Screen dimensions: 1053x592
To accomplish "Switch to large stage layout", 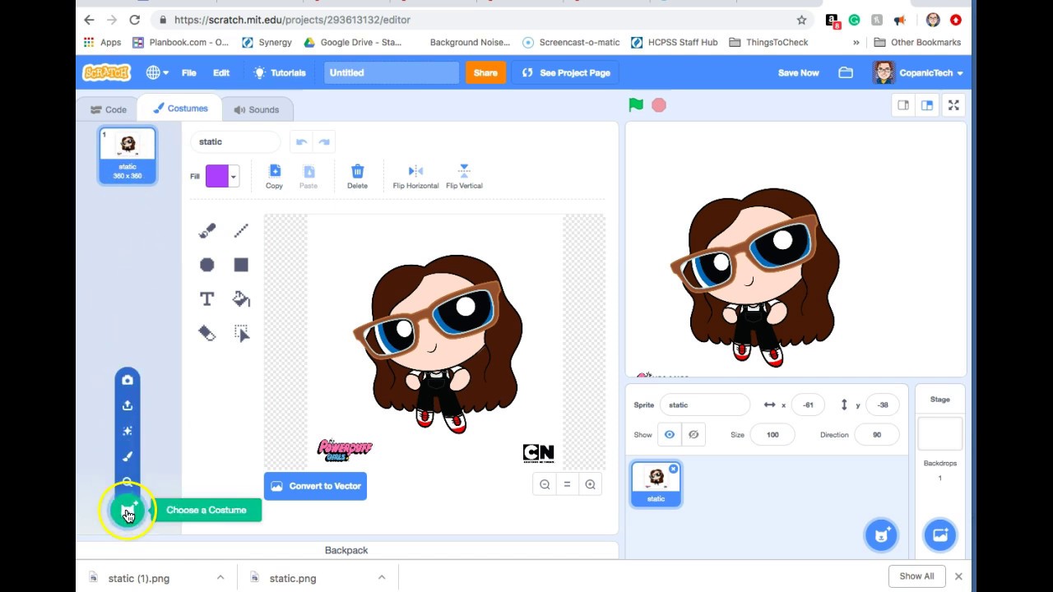I will [927, 105].
